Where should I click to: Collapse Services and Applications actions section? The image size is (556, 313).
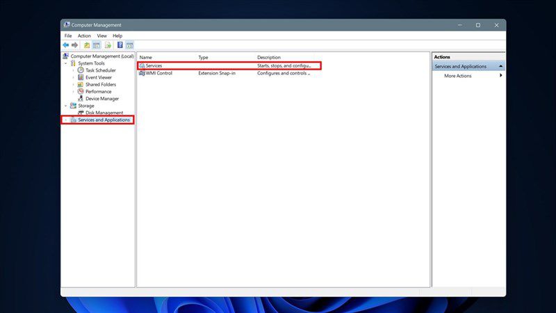500,66
